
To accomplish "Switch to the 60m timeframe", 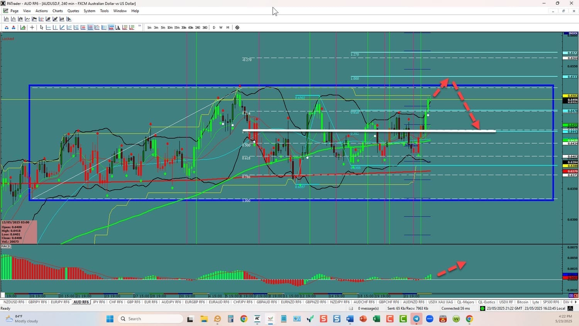I will click(x=191, y=27).
